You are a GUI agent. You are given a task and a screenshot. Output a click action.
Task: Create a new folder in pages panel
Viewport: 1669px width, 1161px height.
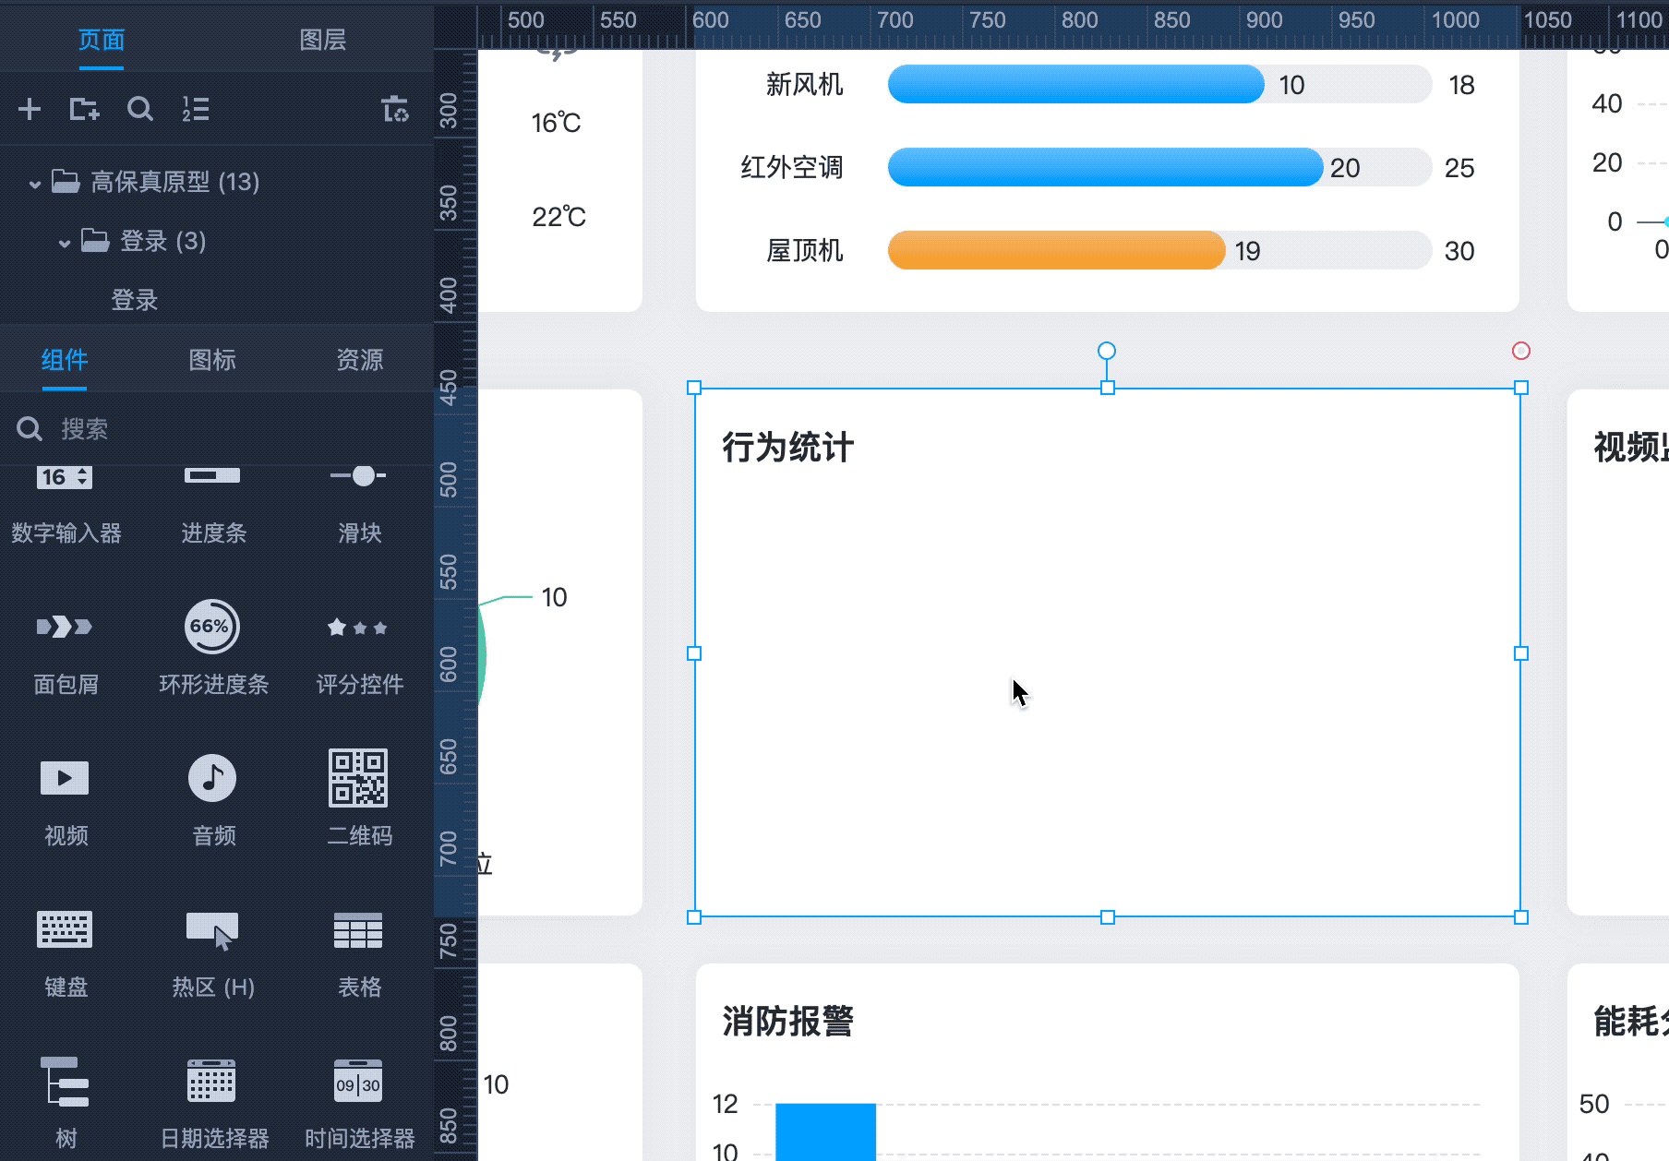tap(84, 110)
